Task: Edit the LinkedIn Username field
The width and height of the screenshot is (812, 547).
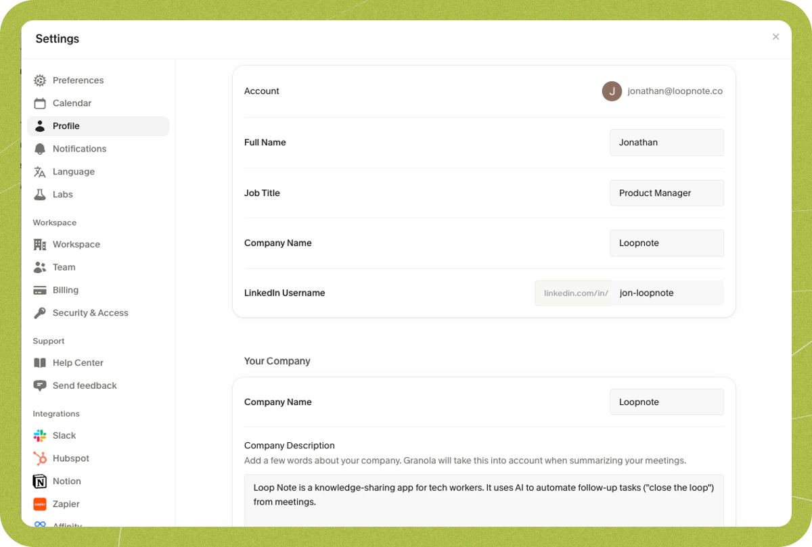Action: click(667, 293)
